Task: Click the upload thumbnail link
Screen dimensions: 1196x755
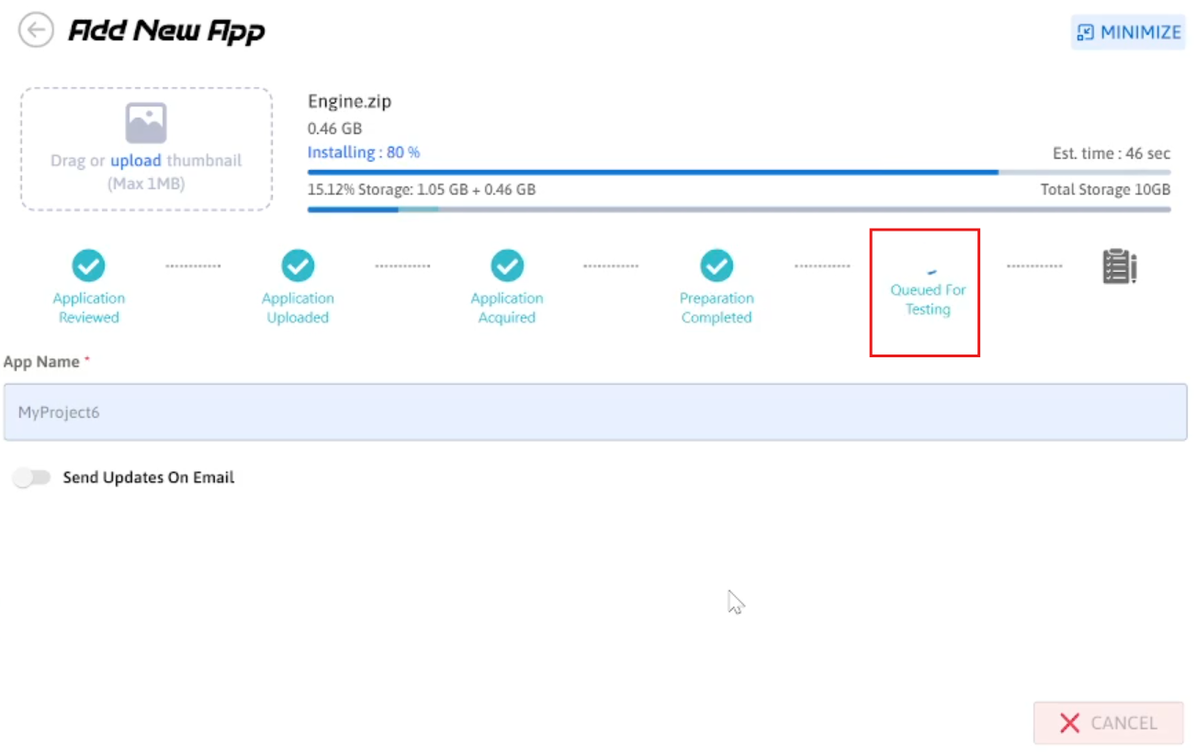Action: (135, 161)
